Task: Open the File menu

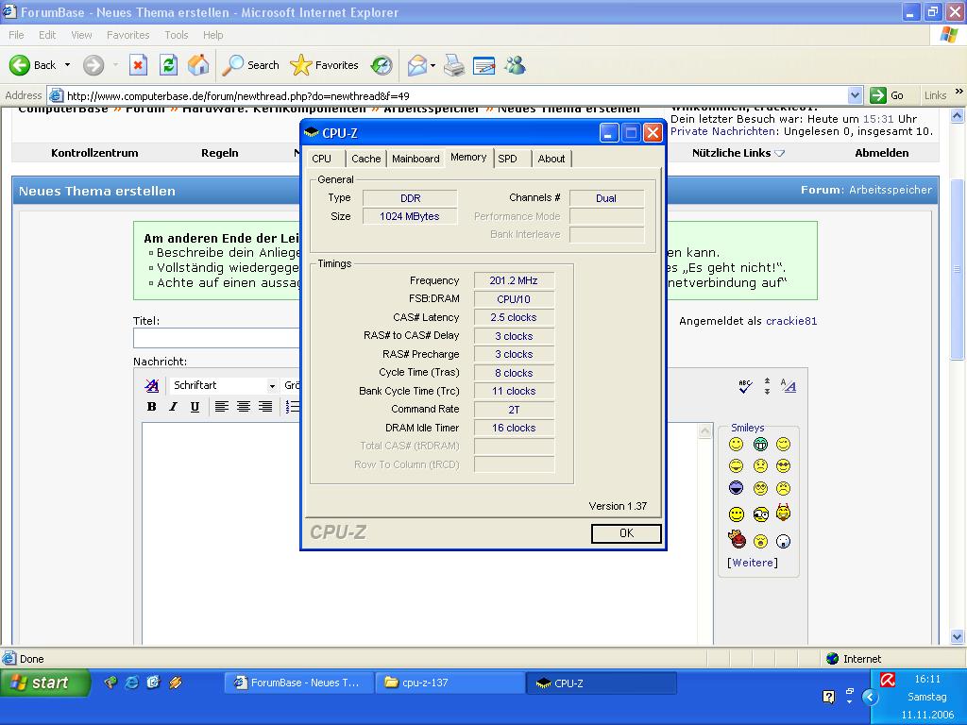Action: coord(16,35)
